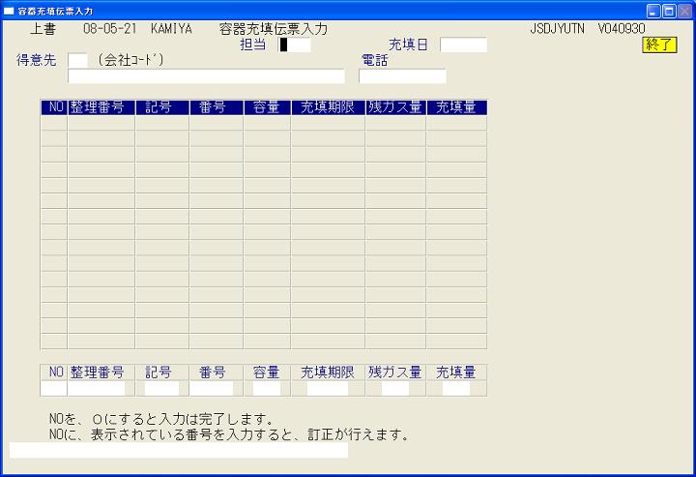Click the message input bar at bottom
Image resolution: width=696 pixels, height=477 pixels.
coord(179,450)
